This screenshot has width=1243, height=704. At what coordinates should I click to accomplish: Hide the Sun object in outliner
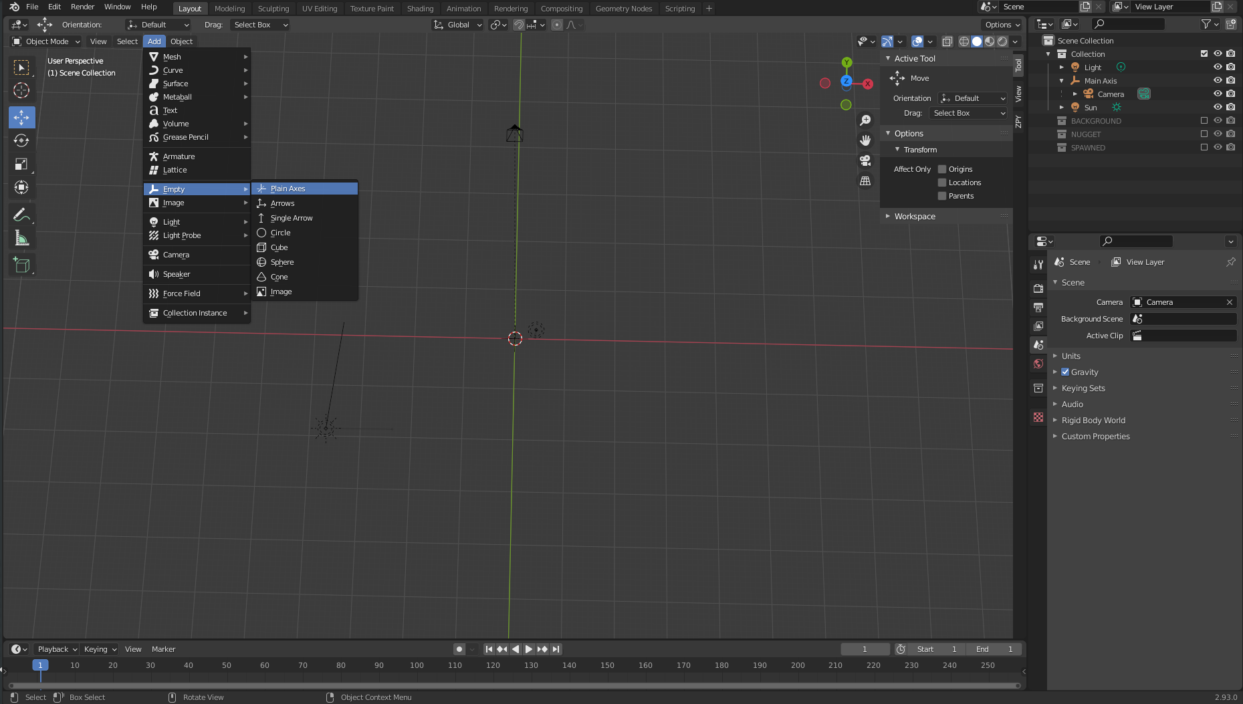click(1218, 107)
